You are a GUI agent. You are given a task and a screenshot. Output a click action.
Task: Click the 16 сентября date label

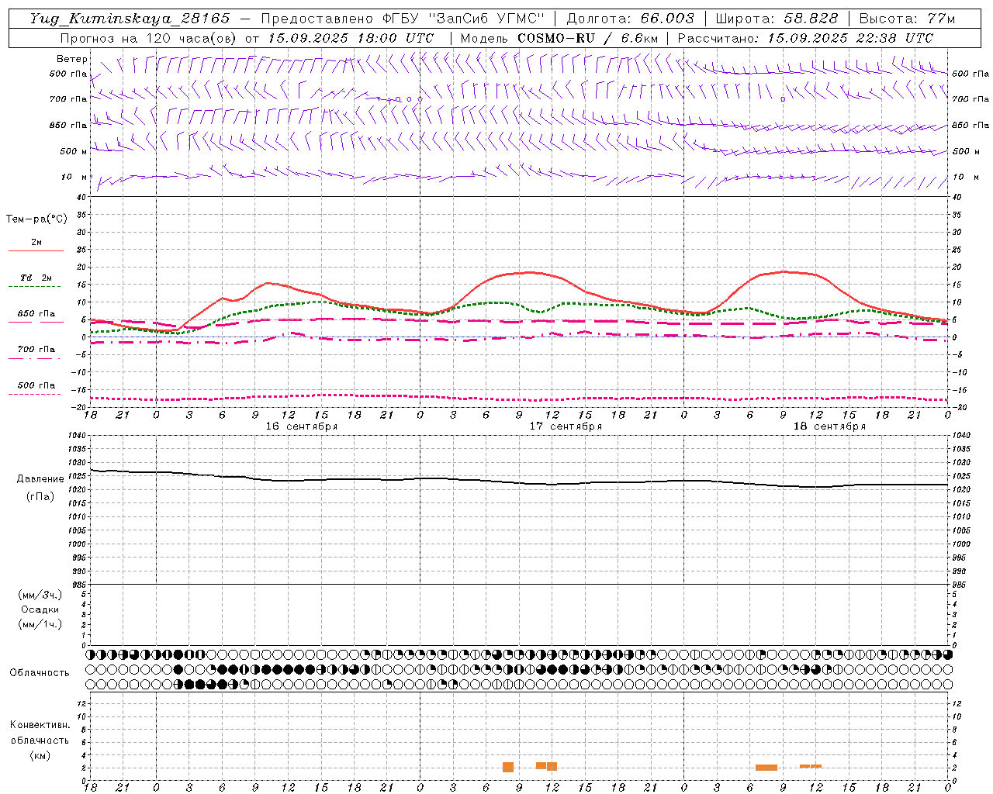click(301, 426)
